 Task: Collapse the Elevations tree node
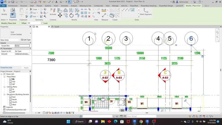[x=5, y=94]
